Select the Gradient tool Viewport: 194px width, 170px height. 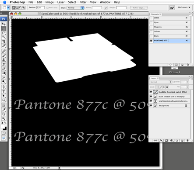4,73
